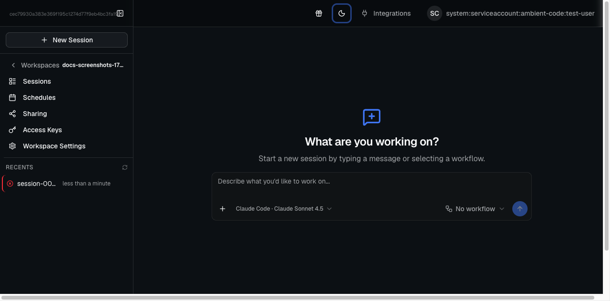Screen dimensions: 610x301
Task: Click the New Session button
Action: coord(66,39)
